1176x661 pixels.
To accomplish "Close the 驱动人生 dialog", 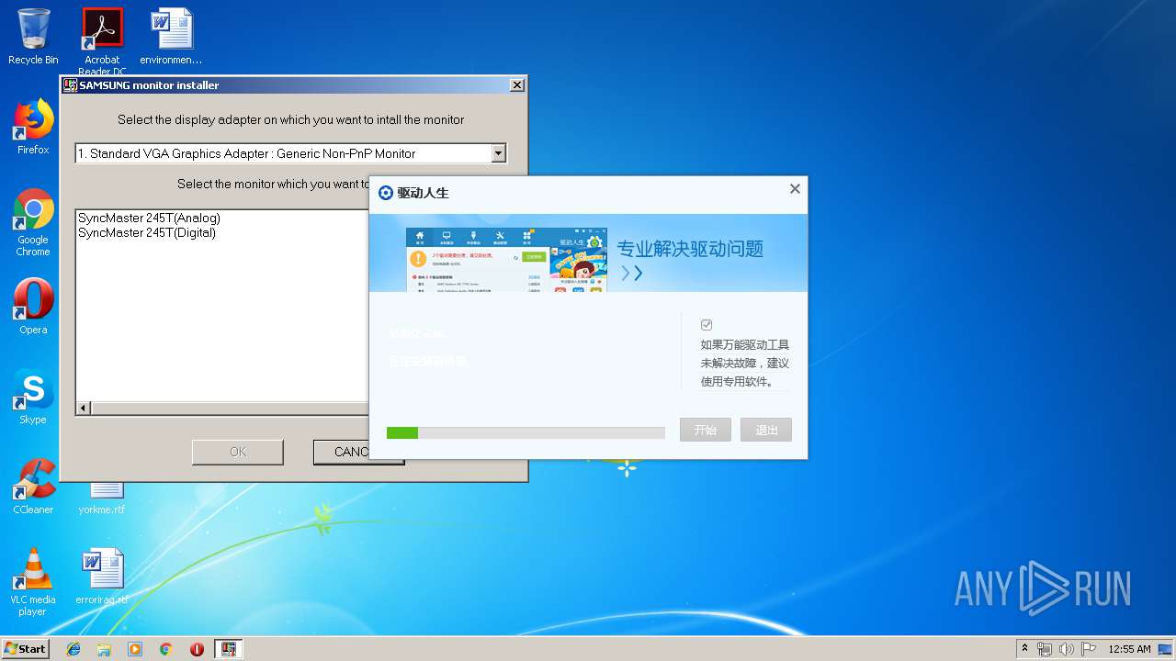I will click(x=795, y=189).
